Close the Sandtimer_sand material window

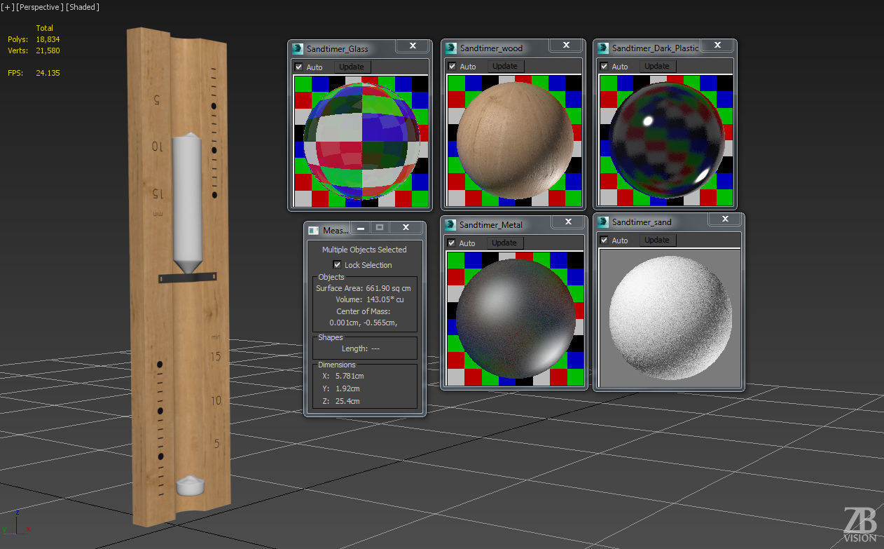(x=724, y=219)
